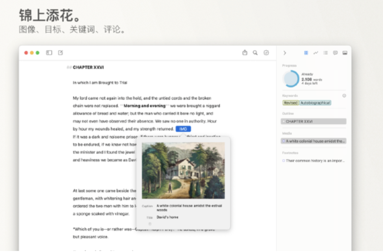Select the 'Autobiographical' keyword tag
The image size is (383, 252).
[315, 103]
